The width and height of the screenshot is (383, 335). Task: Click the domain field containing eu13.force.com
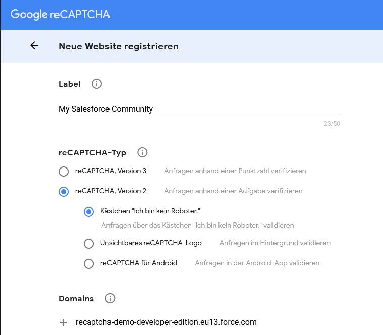166,322
